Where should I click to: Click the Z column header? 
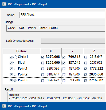point(94,51)
